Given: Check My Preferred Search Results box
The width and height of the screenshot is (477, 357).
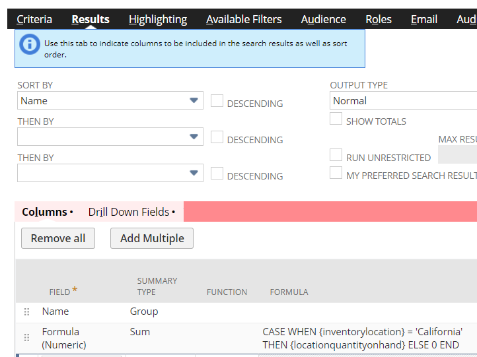Looking at the screenshot, I should pos(336,173).
